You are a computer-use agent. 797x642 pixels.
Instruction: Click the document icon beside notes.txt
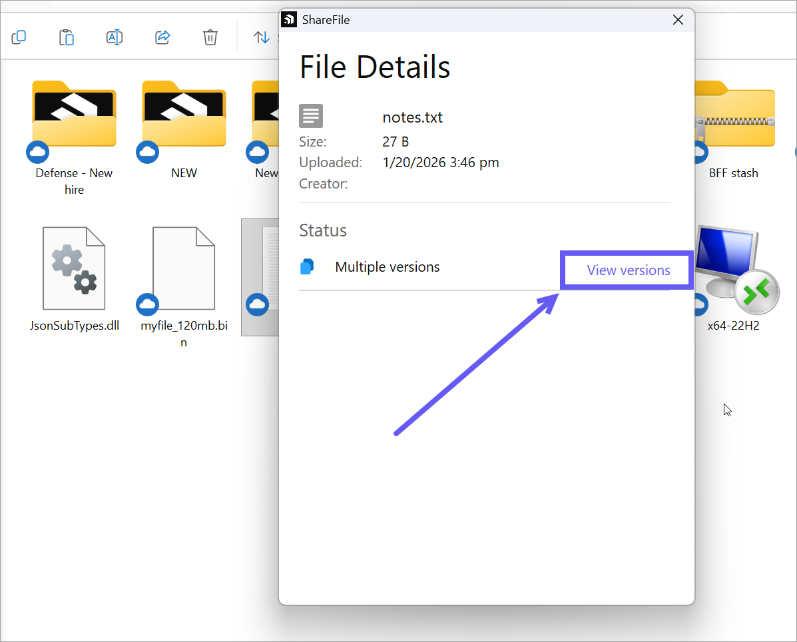click(x=311, y=116)
